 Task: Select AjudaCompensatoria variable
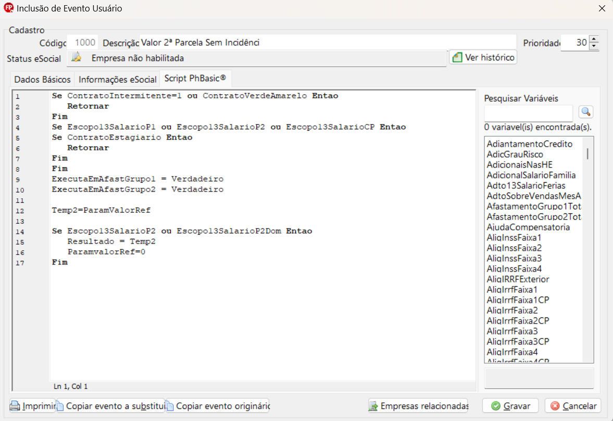click(x=528, y=227)
